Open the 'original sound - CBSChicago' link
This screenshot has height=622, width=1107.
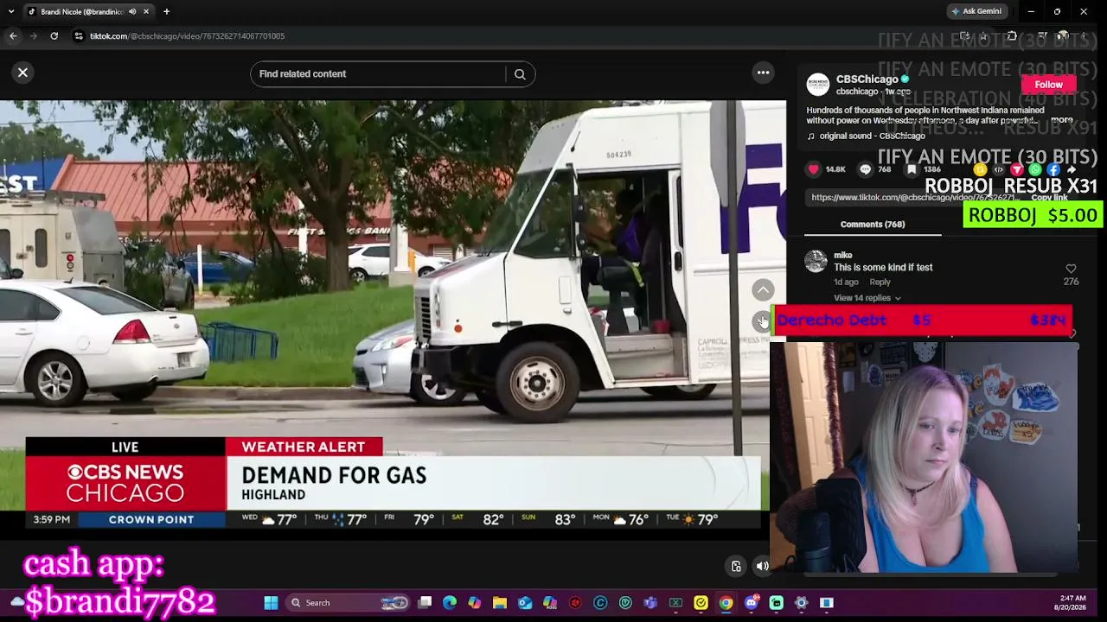pyautogui.click(x=872, y=136)
